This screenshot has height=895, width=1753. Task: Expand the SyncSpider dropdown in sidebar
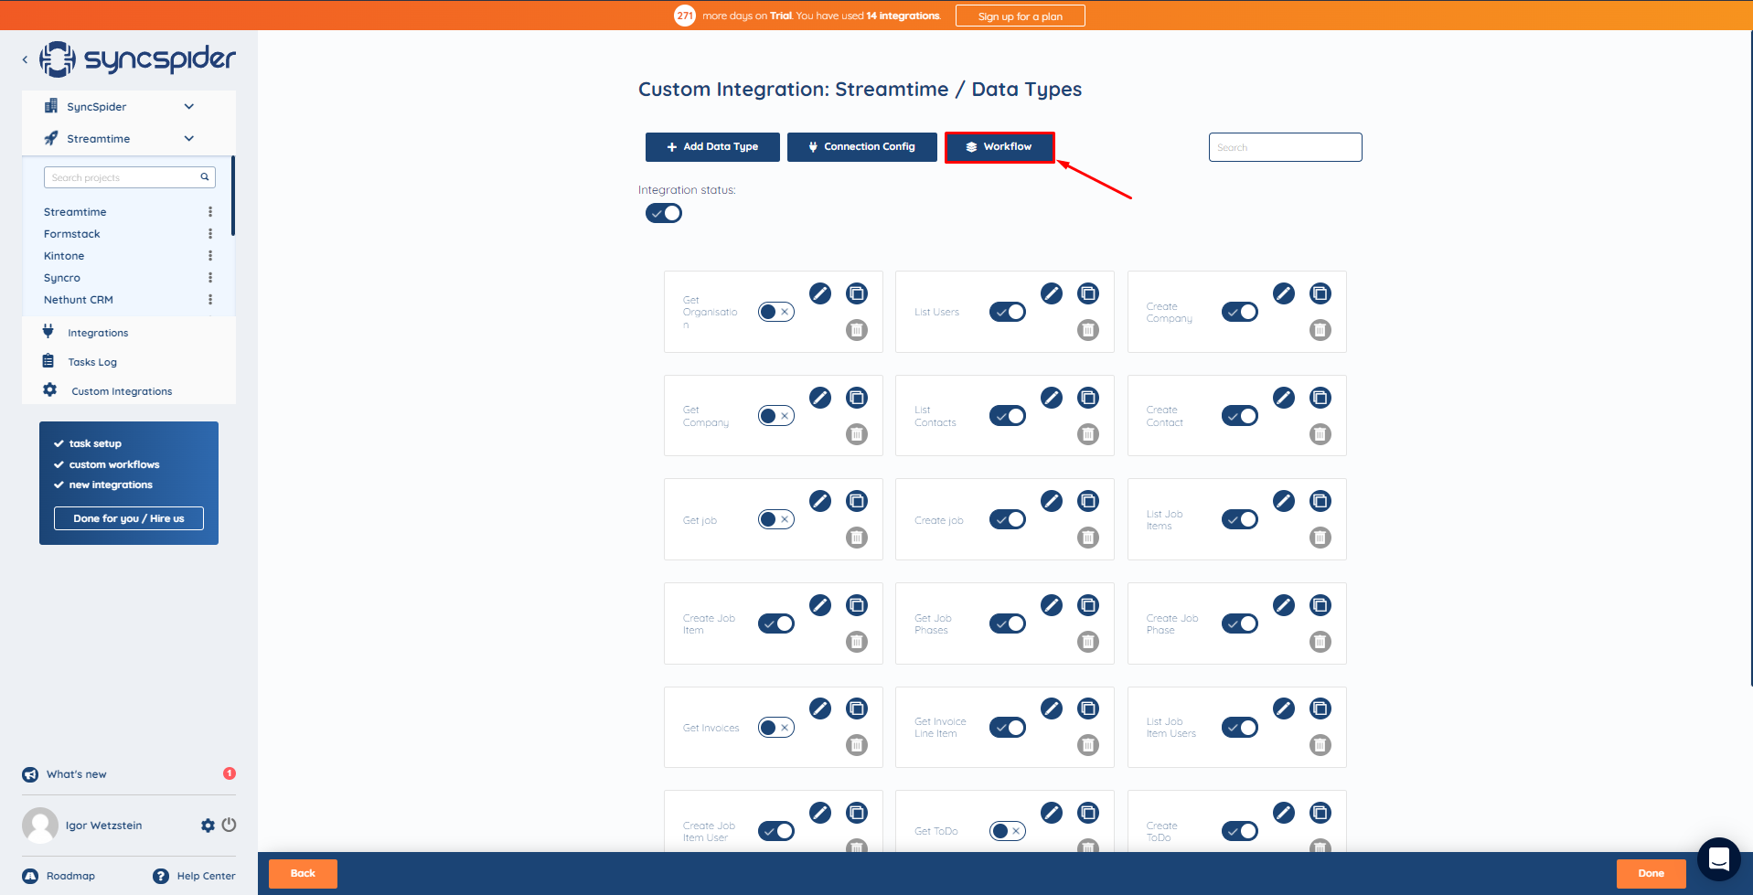[x=189, y=107]
